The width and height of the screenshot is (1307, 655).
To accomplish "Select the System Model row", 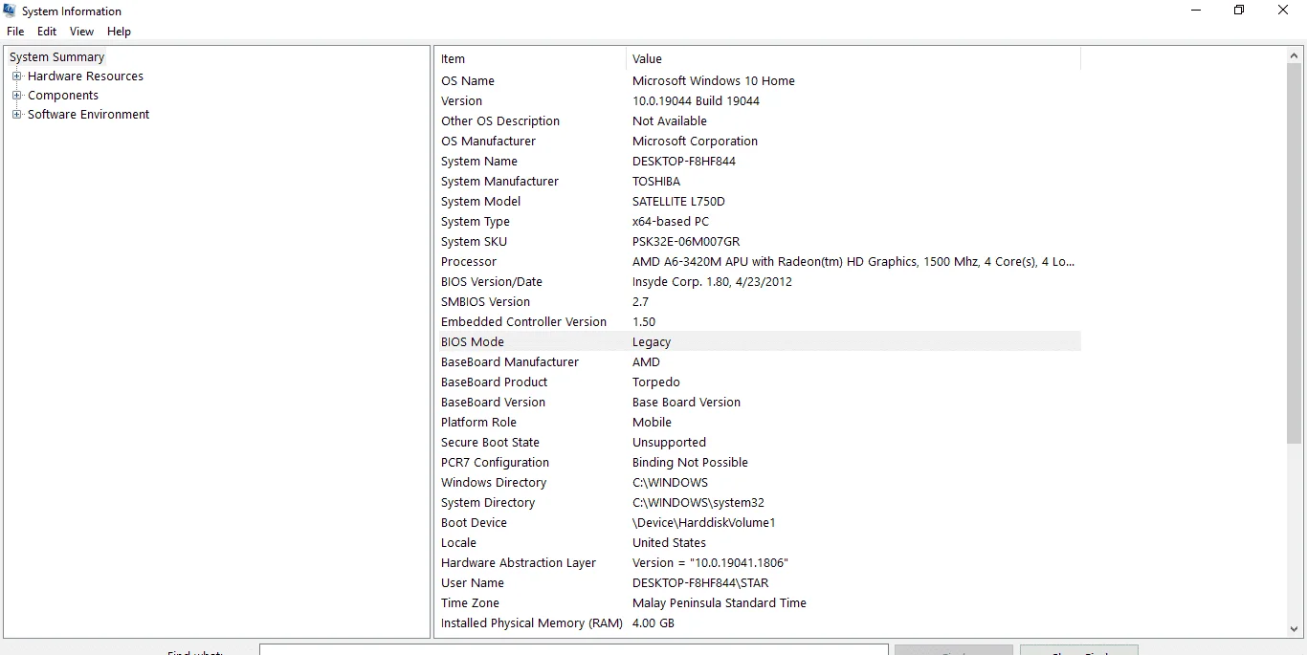I will pos(758,202).
